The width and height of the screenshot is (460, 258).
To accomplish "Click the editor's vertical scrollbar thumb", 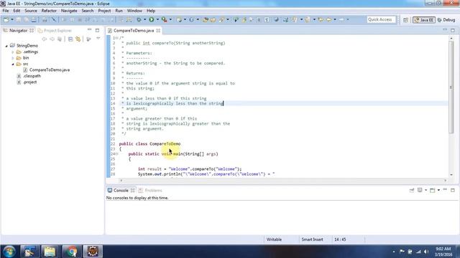I will (x=451, y=87).
